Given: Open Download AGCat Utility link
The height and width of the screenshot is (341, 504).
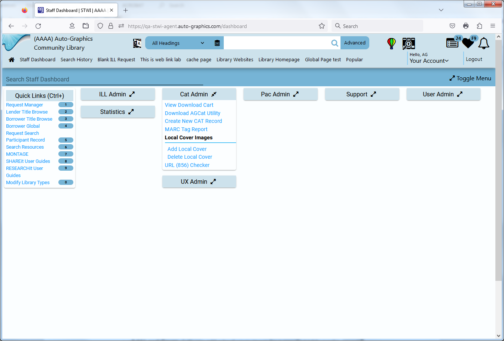Looking at the screenshot, I should [192, 114].
